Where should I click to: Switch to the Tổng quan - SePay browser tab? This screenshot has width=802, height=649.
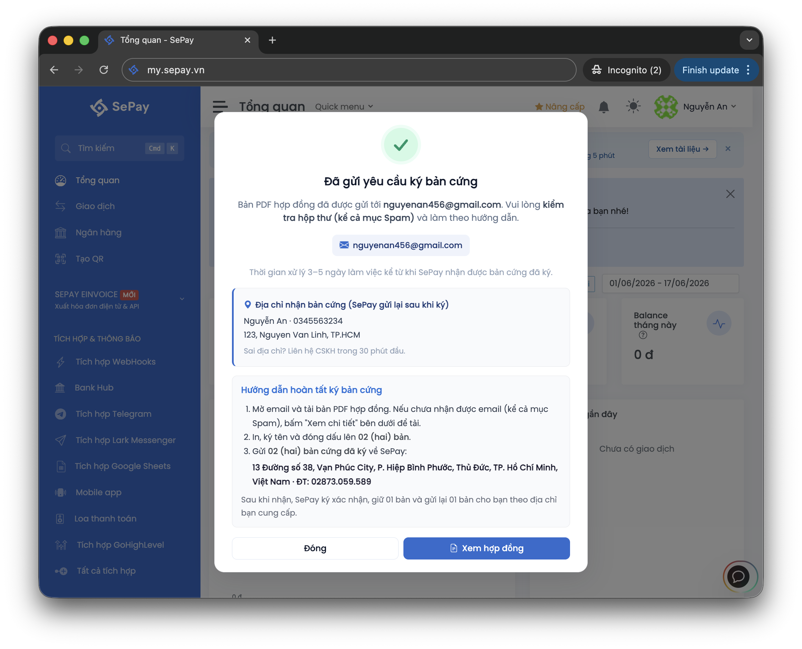click(178, 40)
